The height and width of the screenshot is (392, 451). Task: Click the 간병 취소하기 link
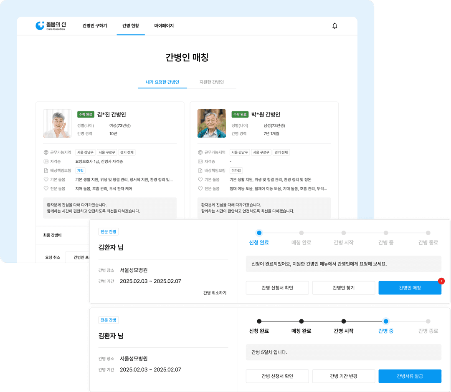click(x=215, y=293)
